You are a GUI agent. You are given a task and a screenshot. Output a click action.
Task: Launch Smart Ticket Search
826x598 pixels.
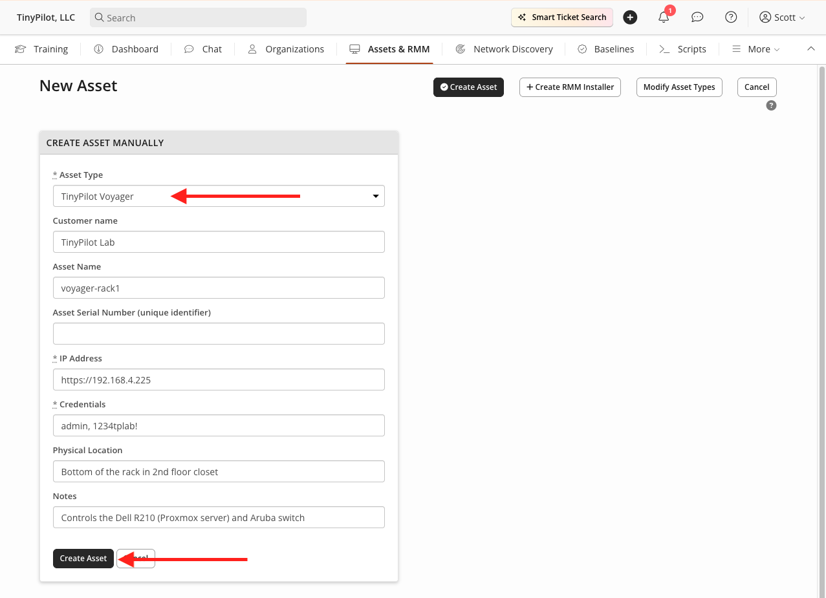(561, 17)
